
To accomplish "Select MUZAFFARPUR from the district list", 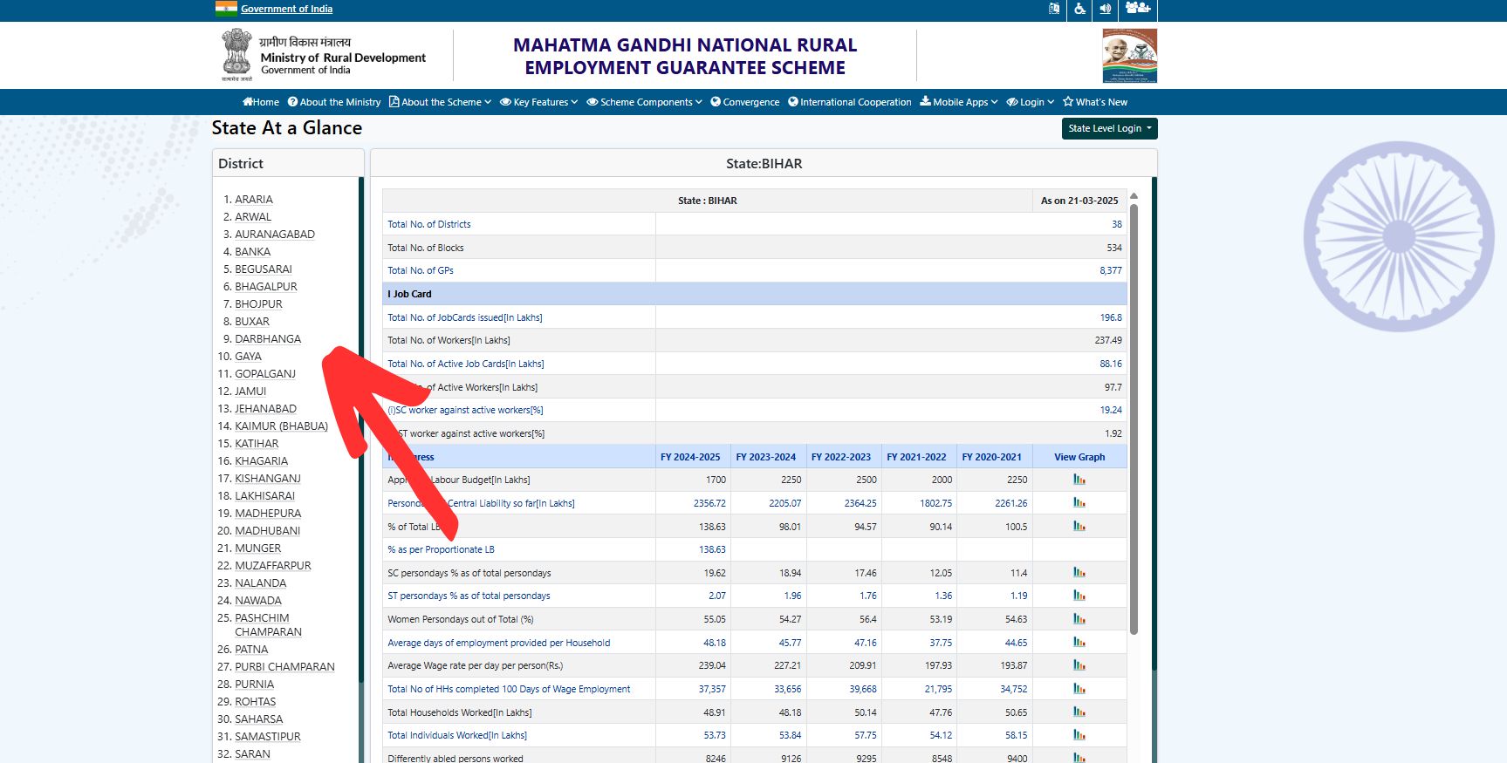I will point(272,566).
